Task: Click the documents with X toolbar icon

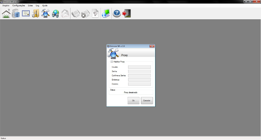Action: [85, 13]
